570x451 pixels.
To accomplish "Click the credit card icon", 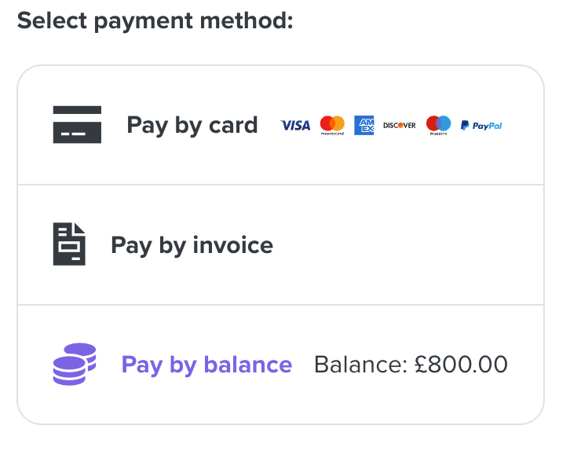I will pyautogui.click(x=77, y=124).
